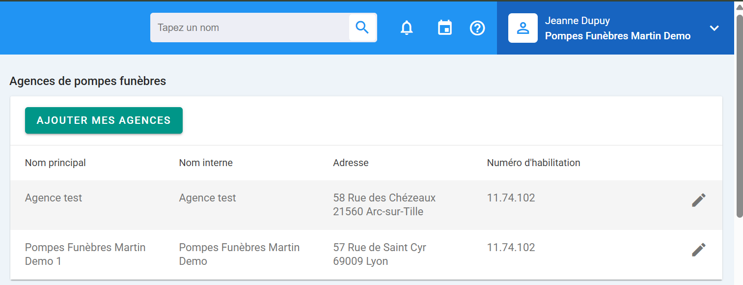The image size is (743, 285).
Task: Open the calendar icon in header
Action: point(445,28)
